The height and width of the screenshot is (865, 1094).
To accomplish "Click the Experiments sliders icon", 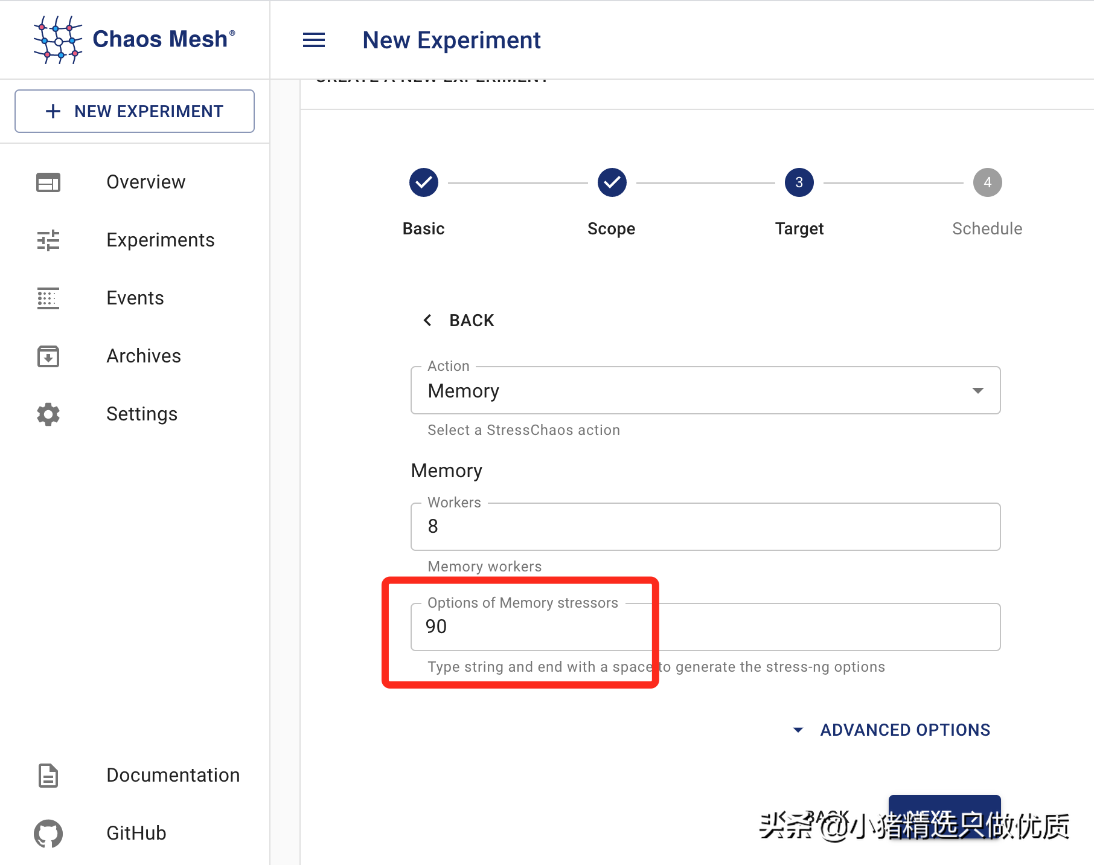I will point(48,240).
